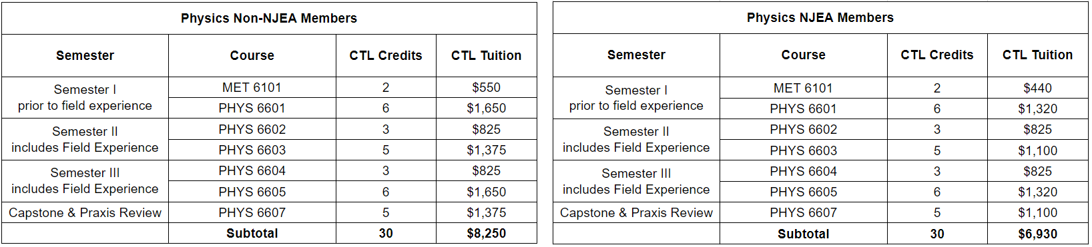The image size is (1092, 247).
Task: Click the Subtotal label in Non-NJEA table
Action: click(252, 233)
